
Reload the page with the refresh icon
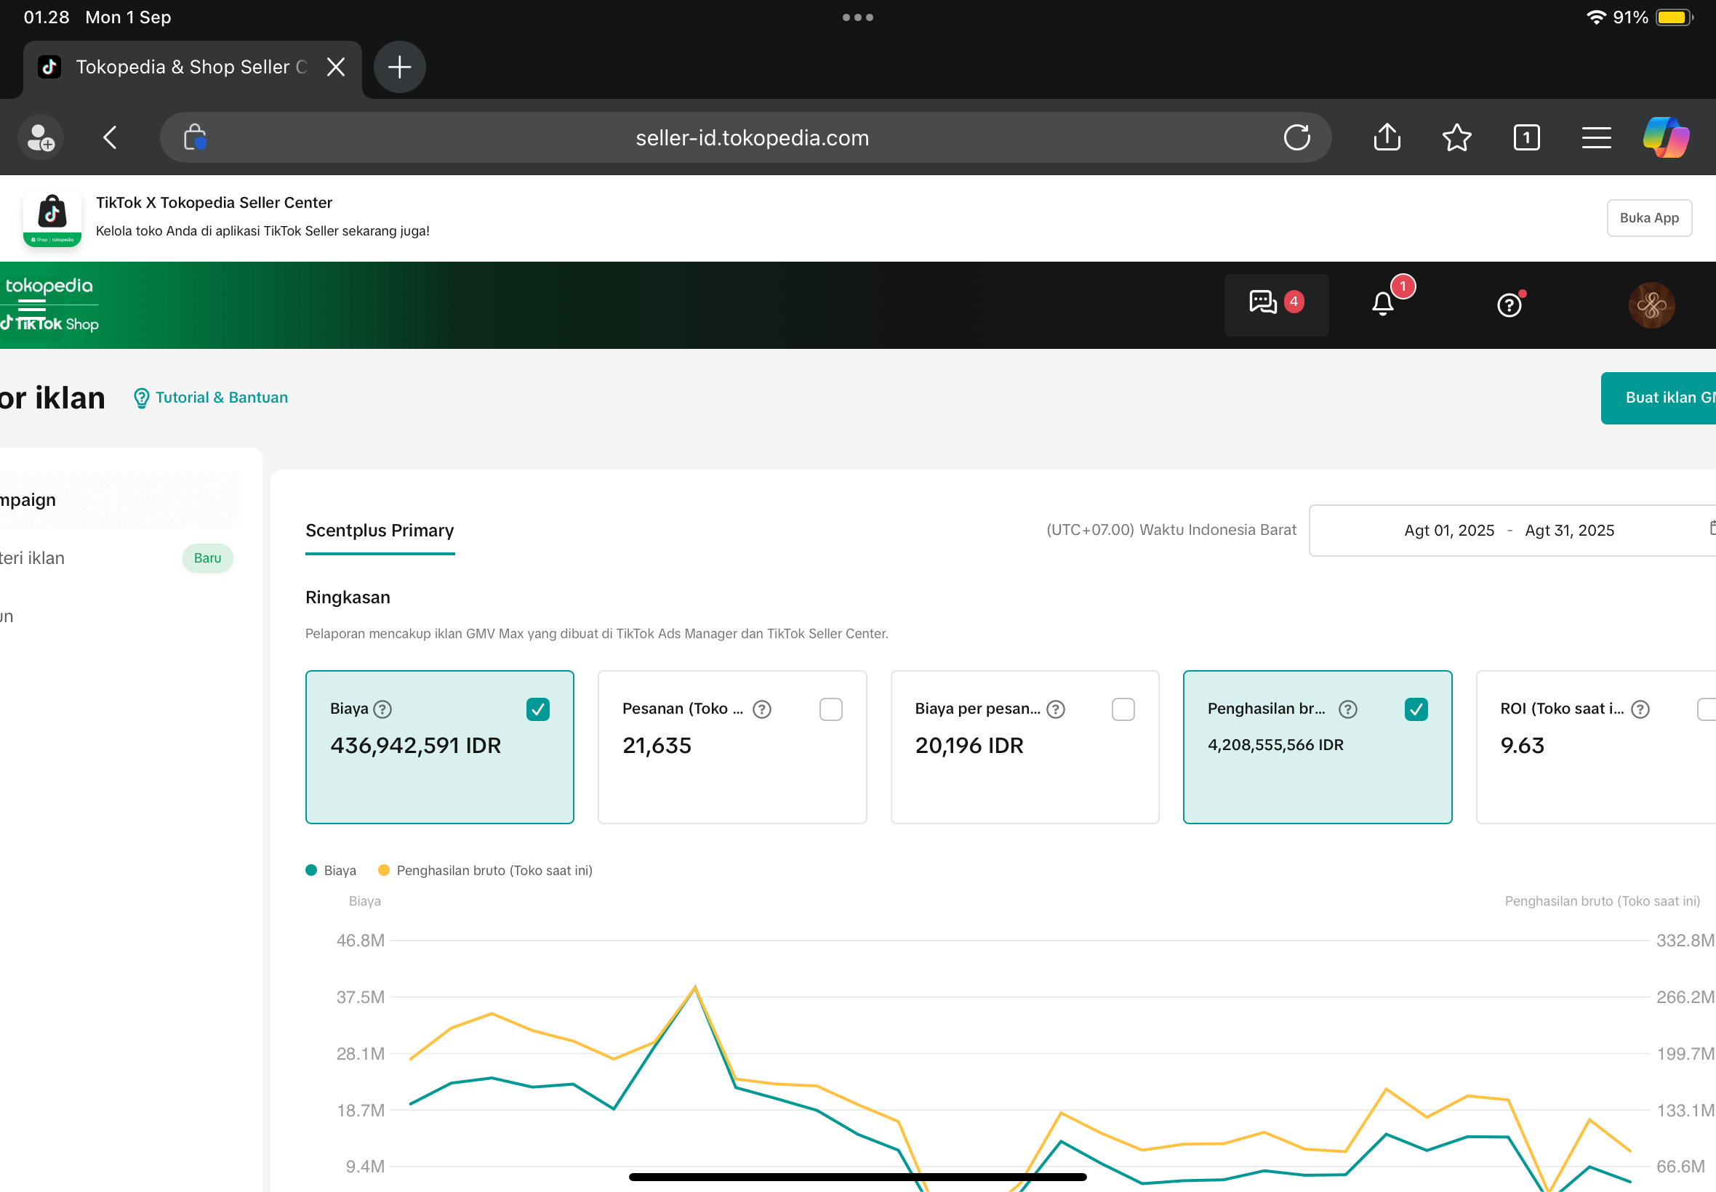tap(1297, 137)
